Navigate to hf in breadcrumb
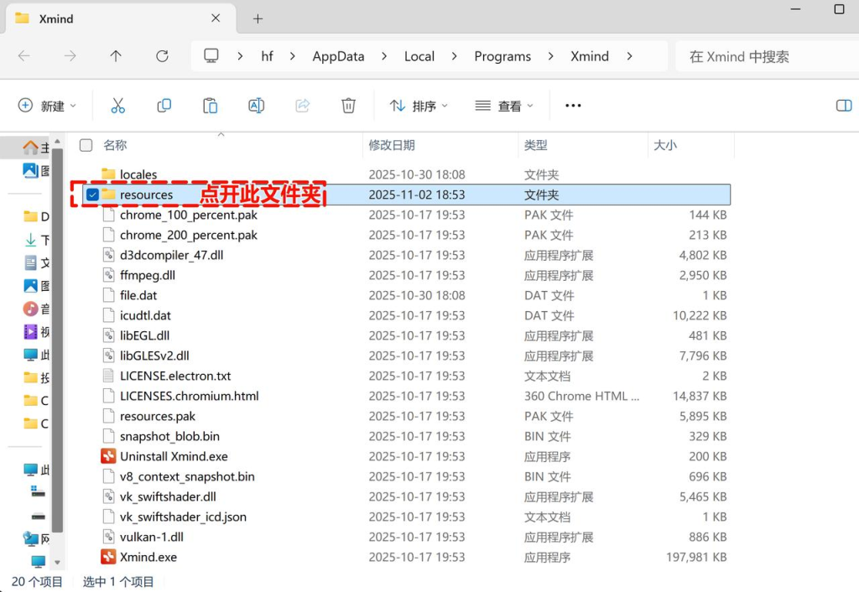 (x=267, y=56)
